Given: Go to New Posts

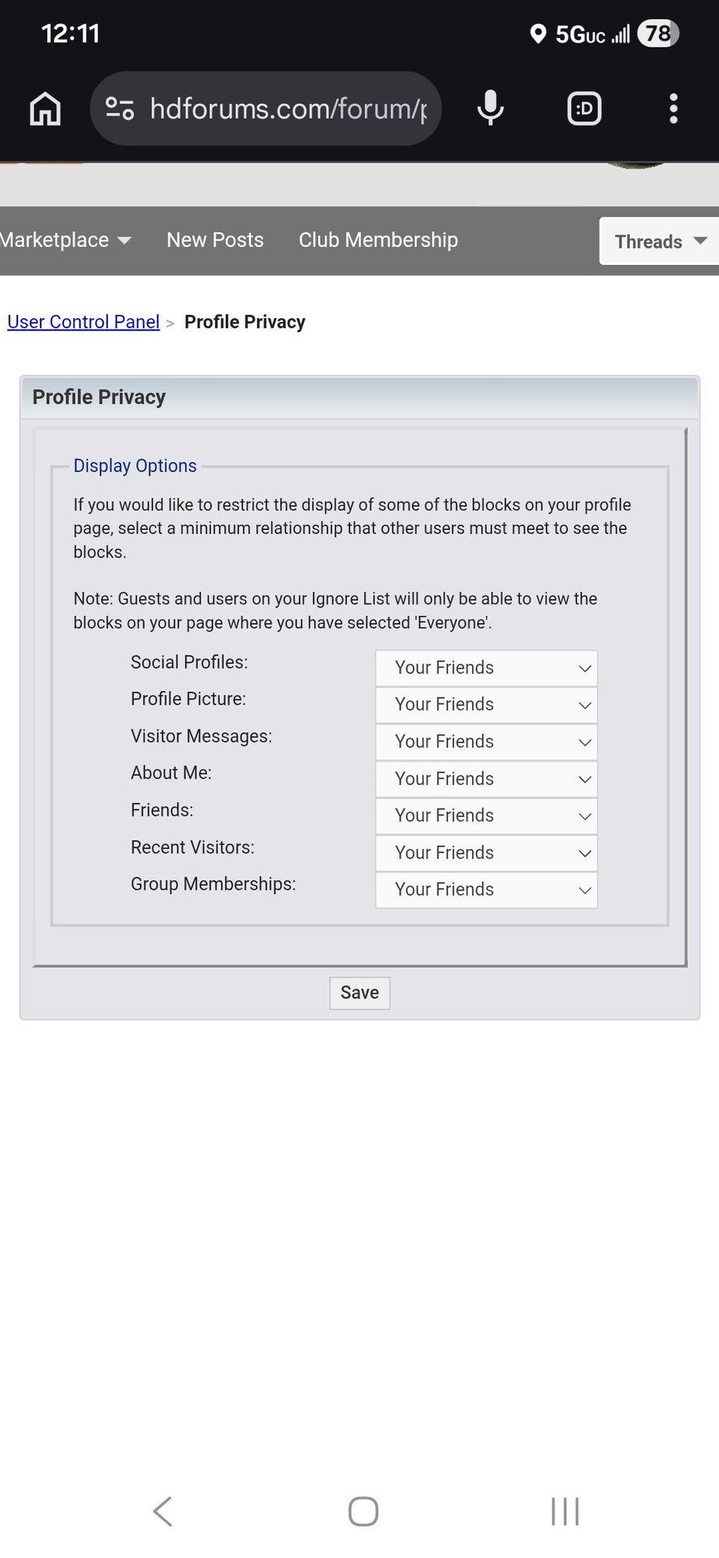Looking at the screenshot, I should (215, 240).
